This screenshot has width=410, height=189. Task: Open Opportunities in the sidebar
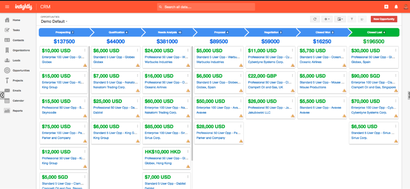(21, 71)
